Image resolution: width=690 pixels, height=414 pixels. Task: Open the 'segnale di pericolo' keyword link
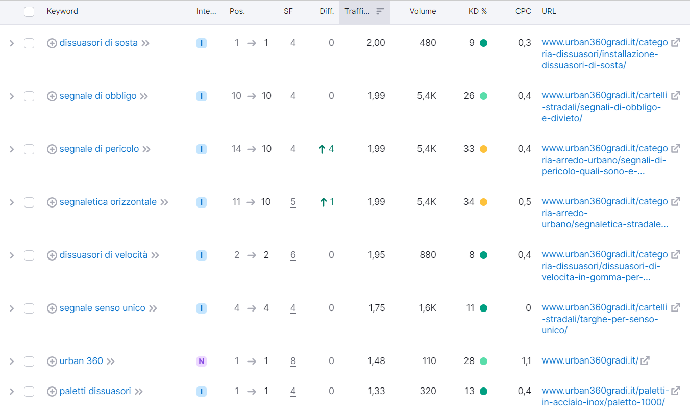99,149
